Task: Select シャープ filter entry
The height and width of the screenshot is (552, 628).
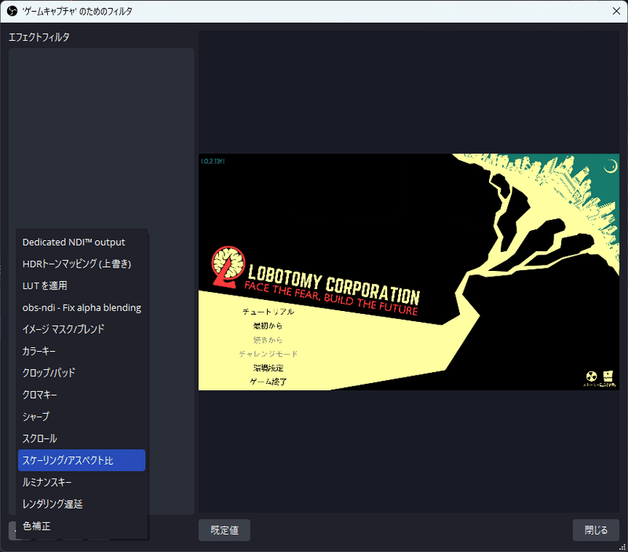Action: click(82, 417)
